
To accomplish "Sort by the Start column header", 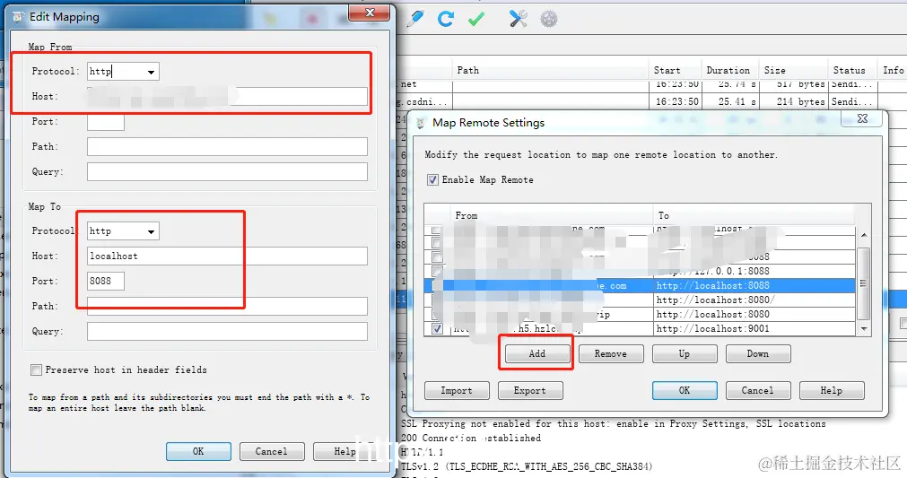I will (x=675, y=70).
